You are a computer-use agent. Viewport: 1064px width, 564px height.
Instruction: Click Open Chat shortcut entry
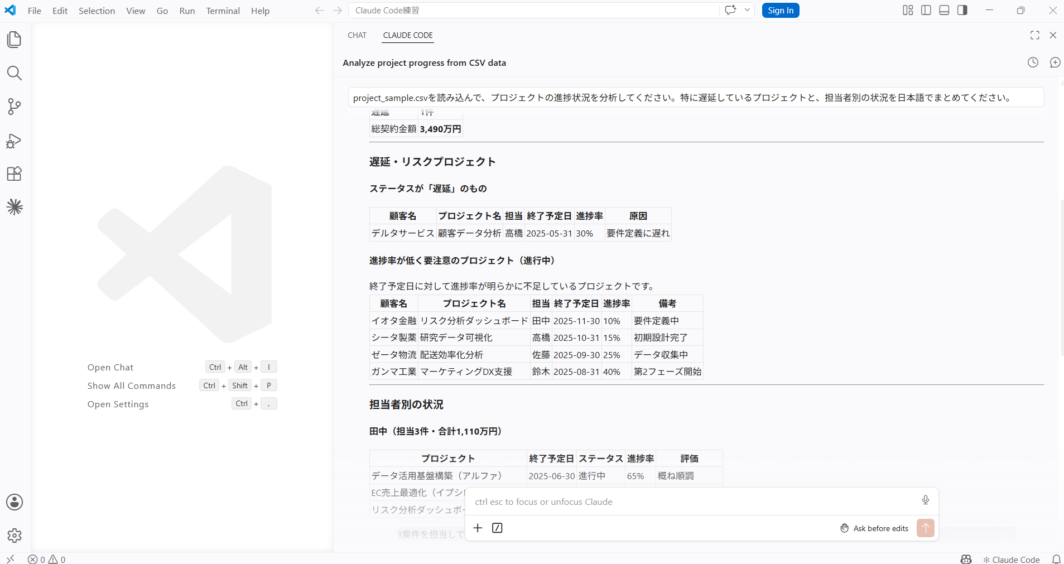110,367
